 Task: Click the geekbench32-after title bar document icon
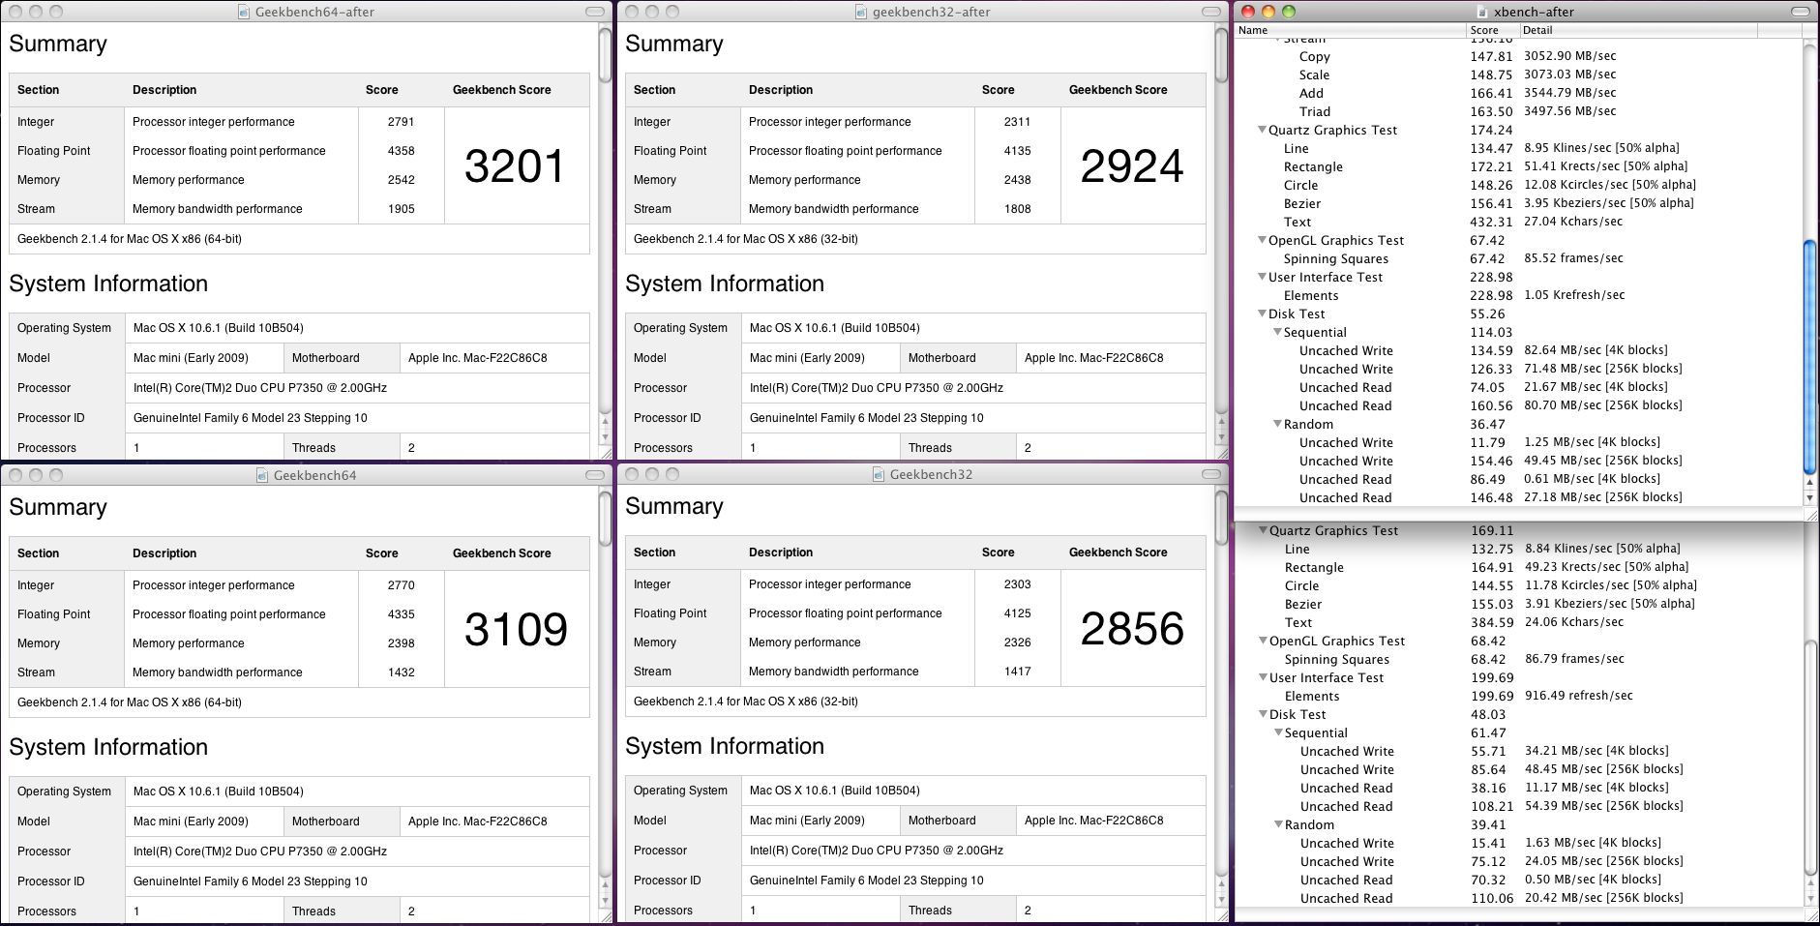point(861,12)
